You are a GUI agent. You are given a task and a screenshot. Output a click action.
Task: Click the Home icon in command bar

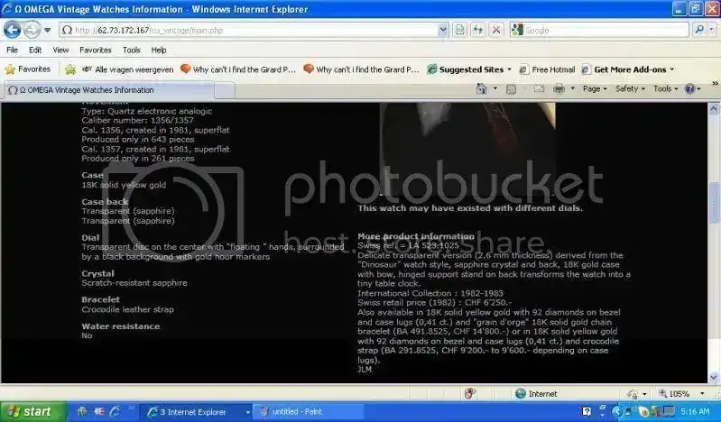[482, 88]
